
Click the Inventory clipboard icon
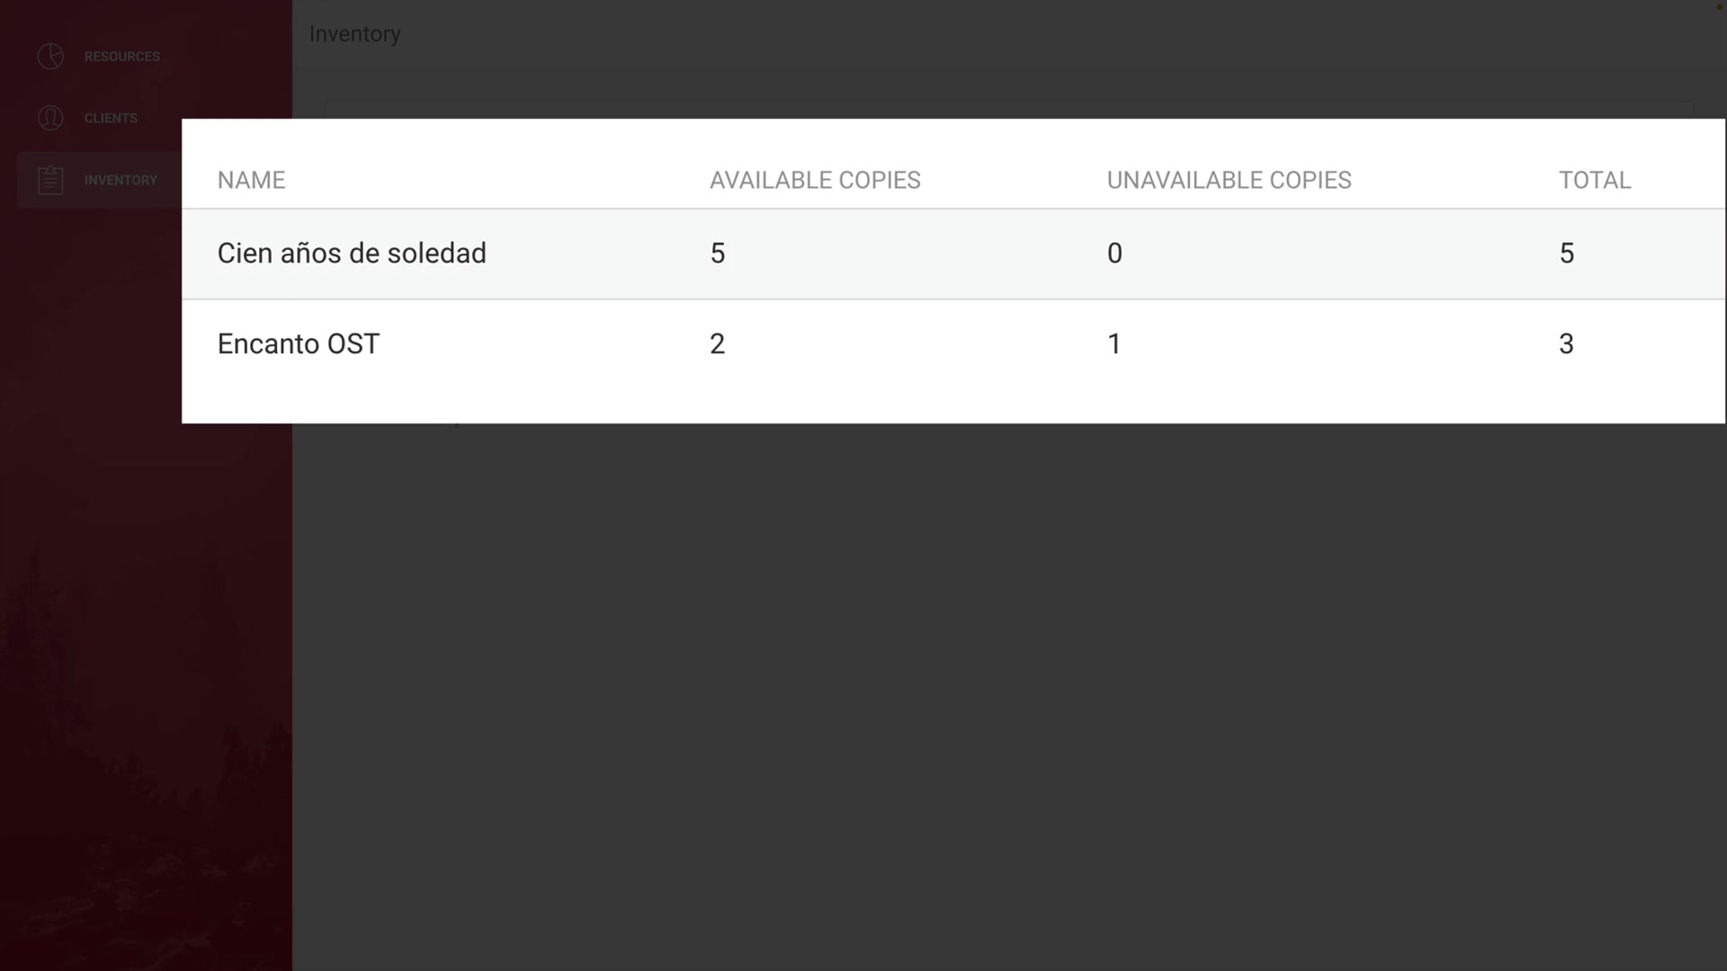click(50, 180)
